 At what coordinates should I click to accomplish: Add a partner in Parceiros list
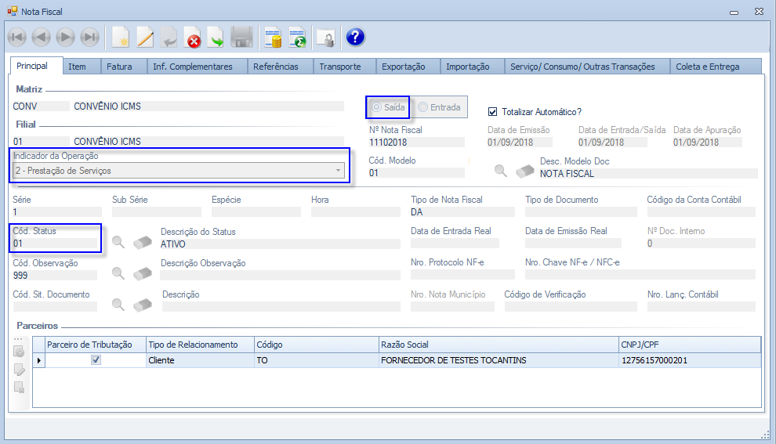point(20,352)
